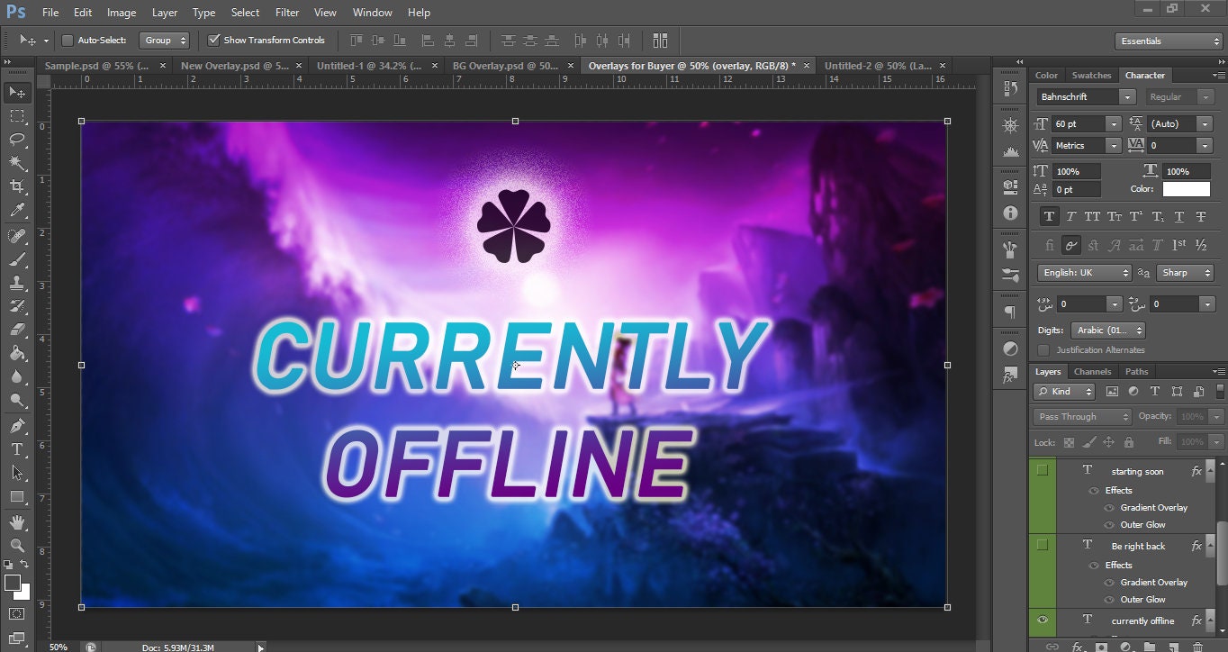Select the Move tool

click(x=16, y=92)
